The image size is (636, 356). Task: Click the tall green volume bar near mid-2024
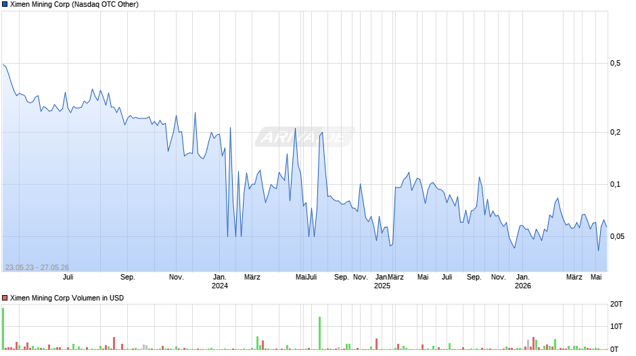pos(319,333)
